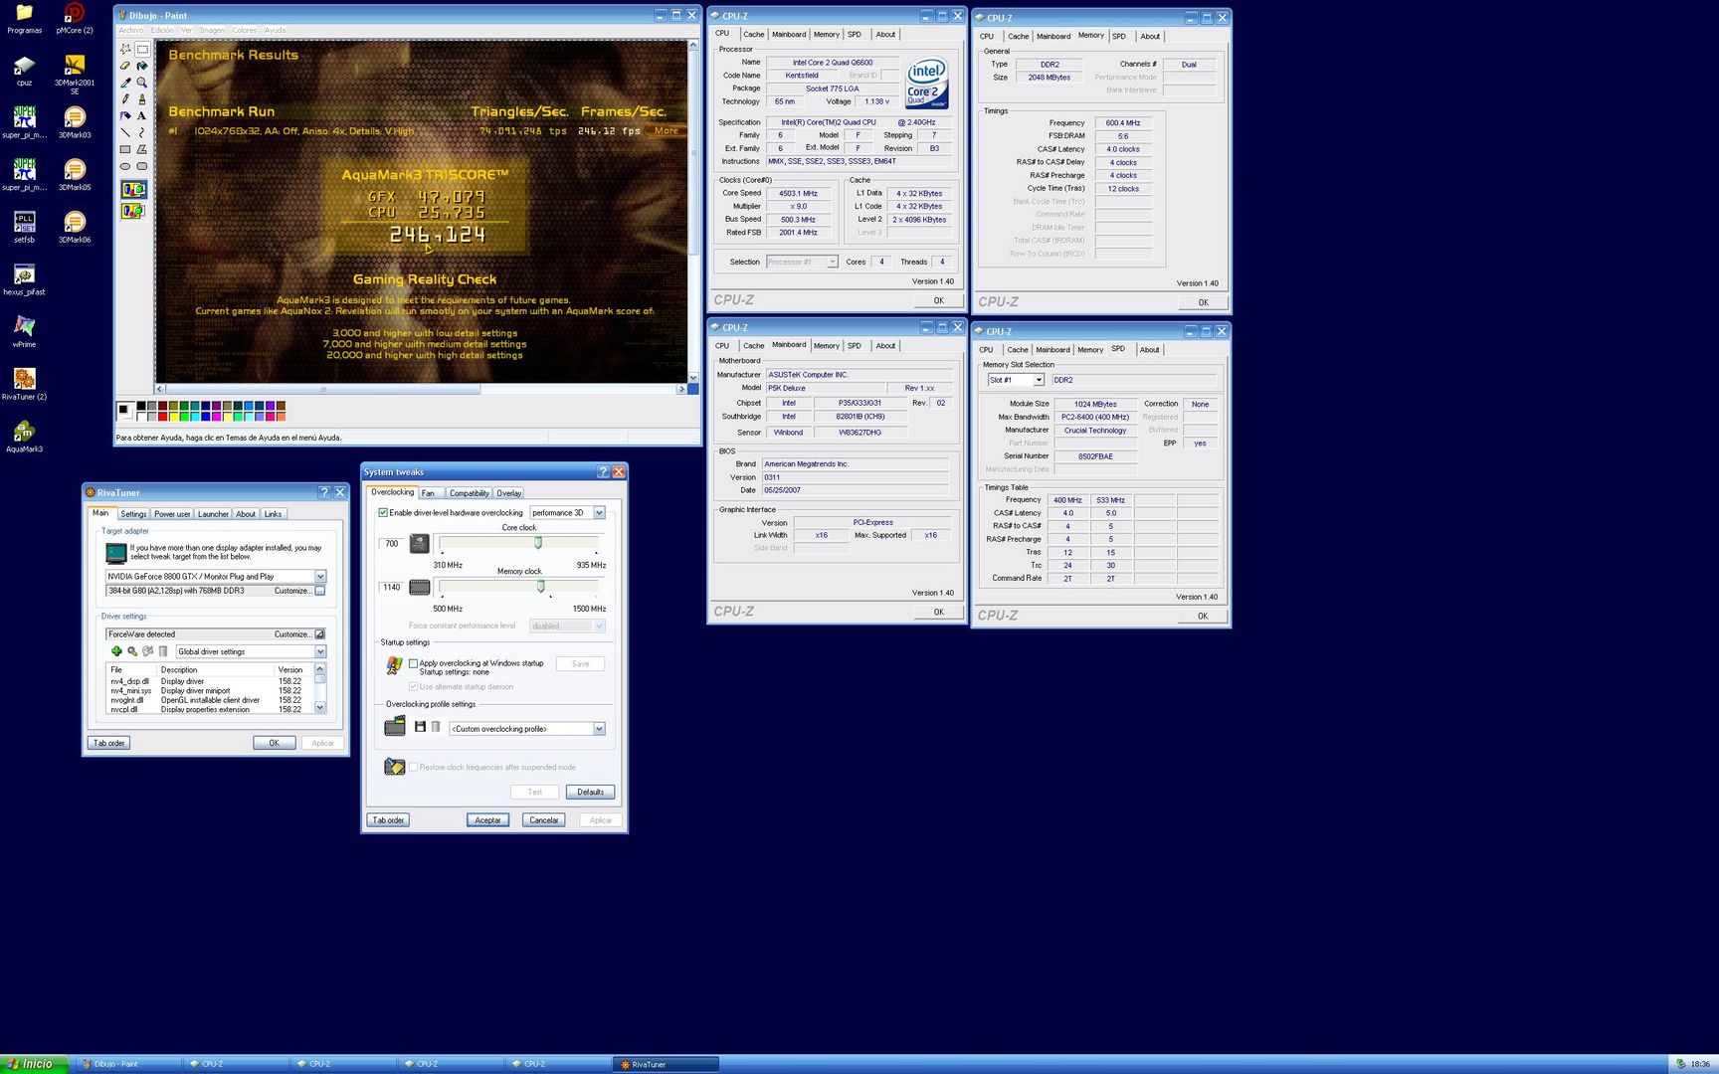Click Cancelar in System tweaks

pyautogui.click(x=544, y=820)
